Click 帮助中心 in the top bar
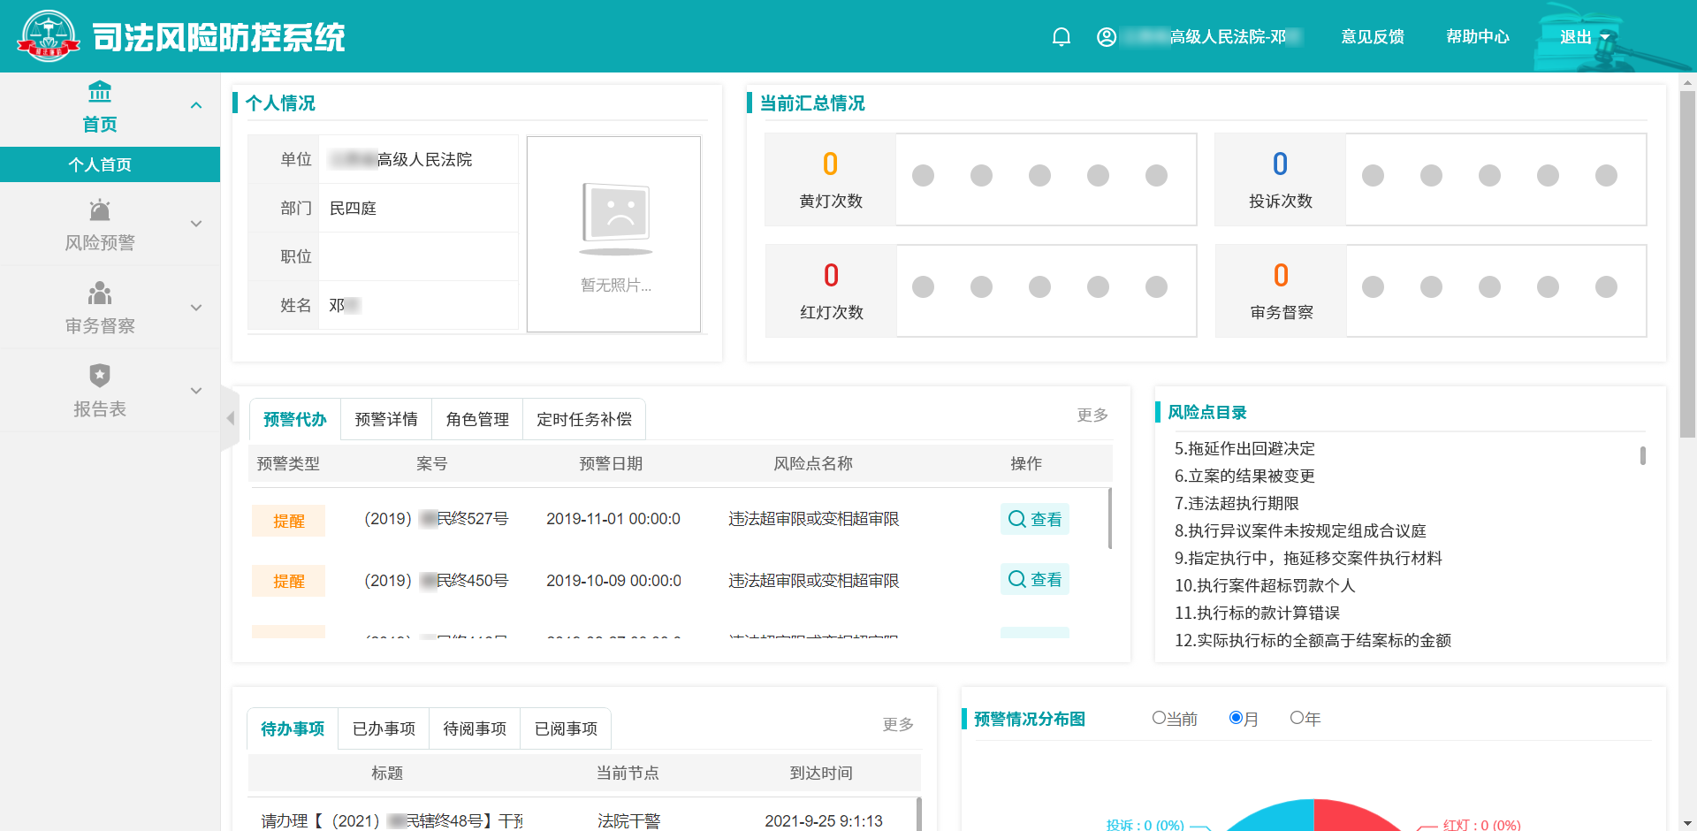1697x831 pixels. (1478, 37)
